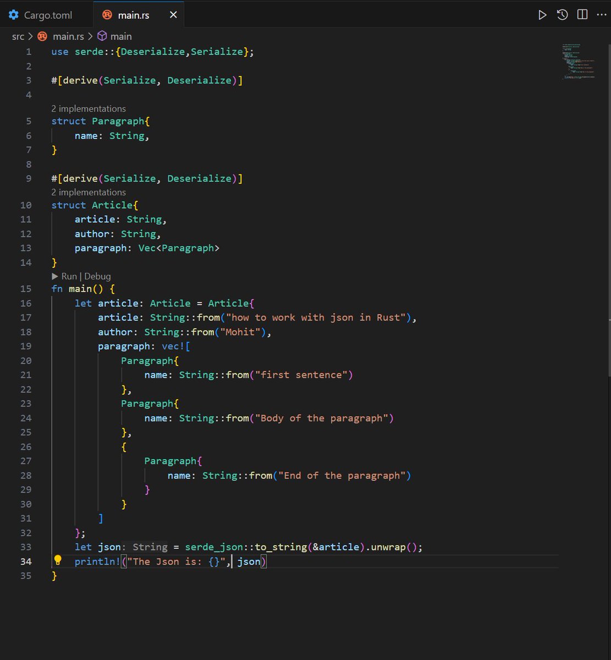The height and width of the screenshot is (660, 611).
Task: Close the main.rs tab
Action: pos(173,15)
